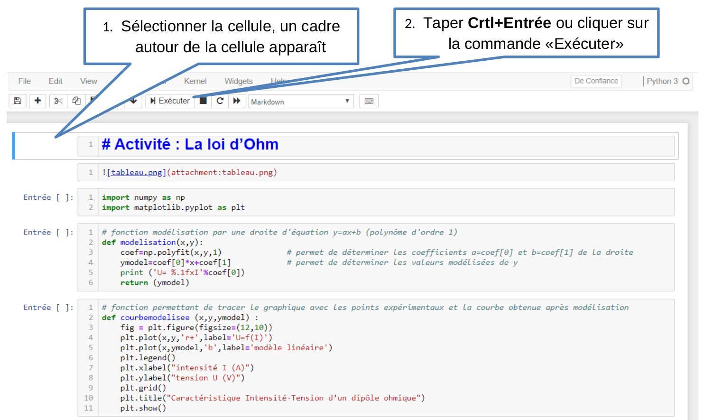
Task: Open the Kernel menu
Action: pos(195,81)
